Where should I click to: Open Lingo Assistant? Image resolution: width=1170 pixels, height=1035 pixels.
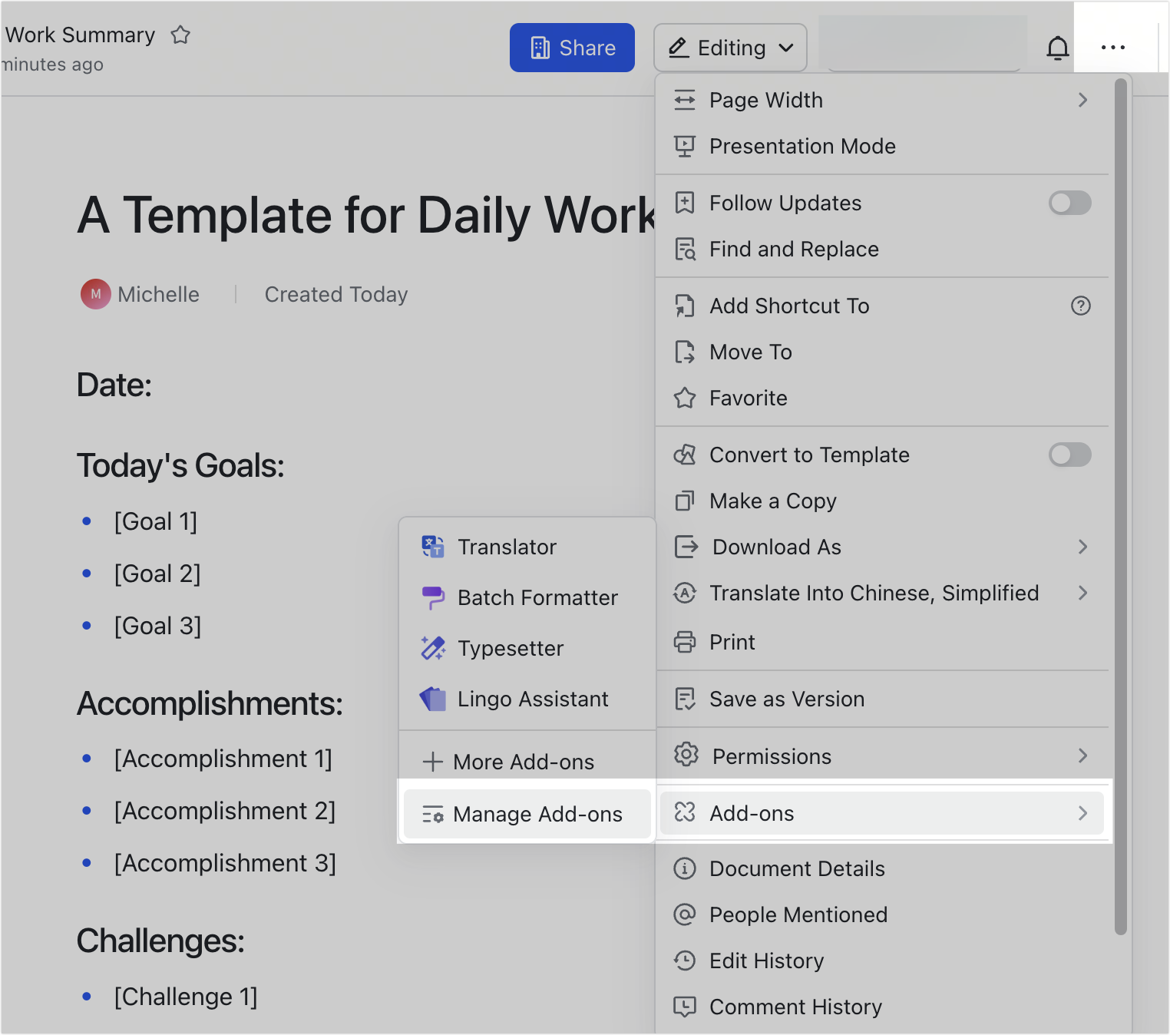[x=533, y=699]
